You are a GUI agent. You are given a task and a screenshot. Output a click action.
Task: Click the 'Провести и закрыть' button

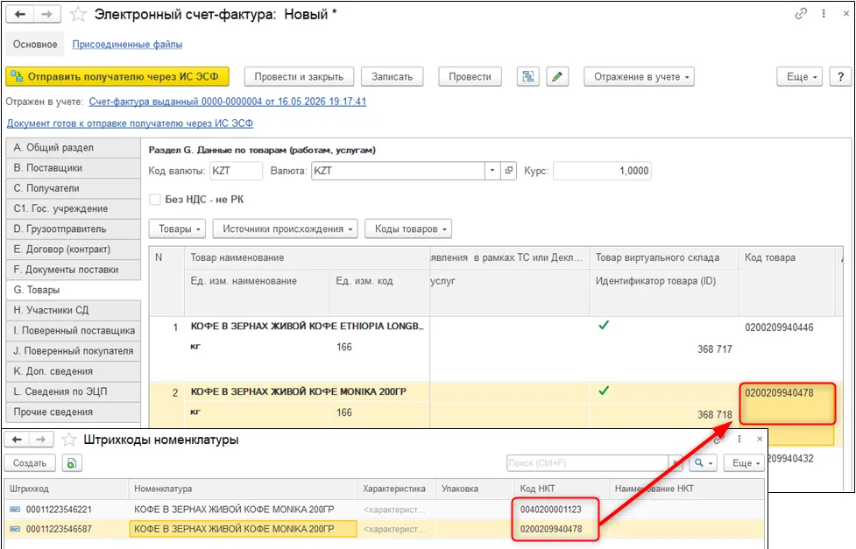point(299,77)
